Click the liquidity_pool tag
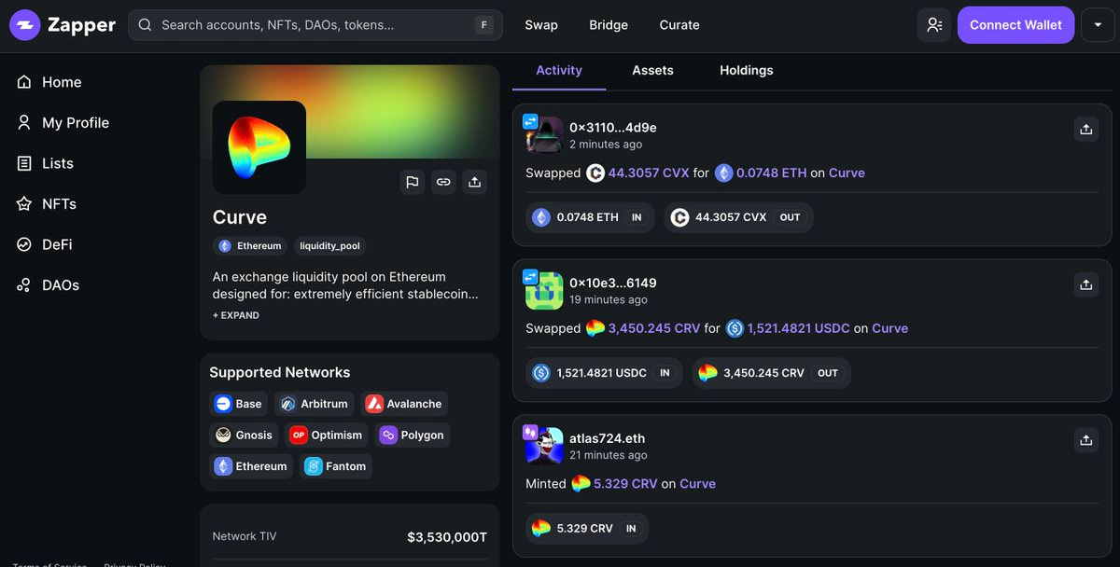 click(x=329, y=246)
